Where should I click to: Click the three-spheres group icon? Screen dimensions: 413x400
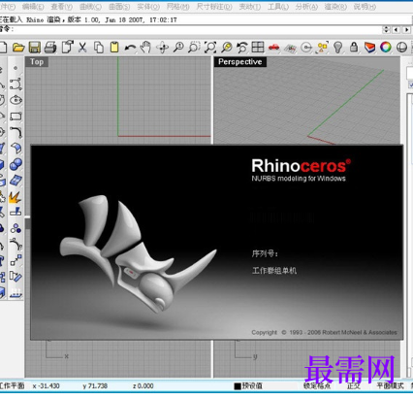[16, 228]
